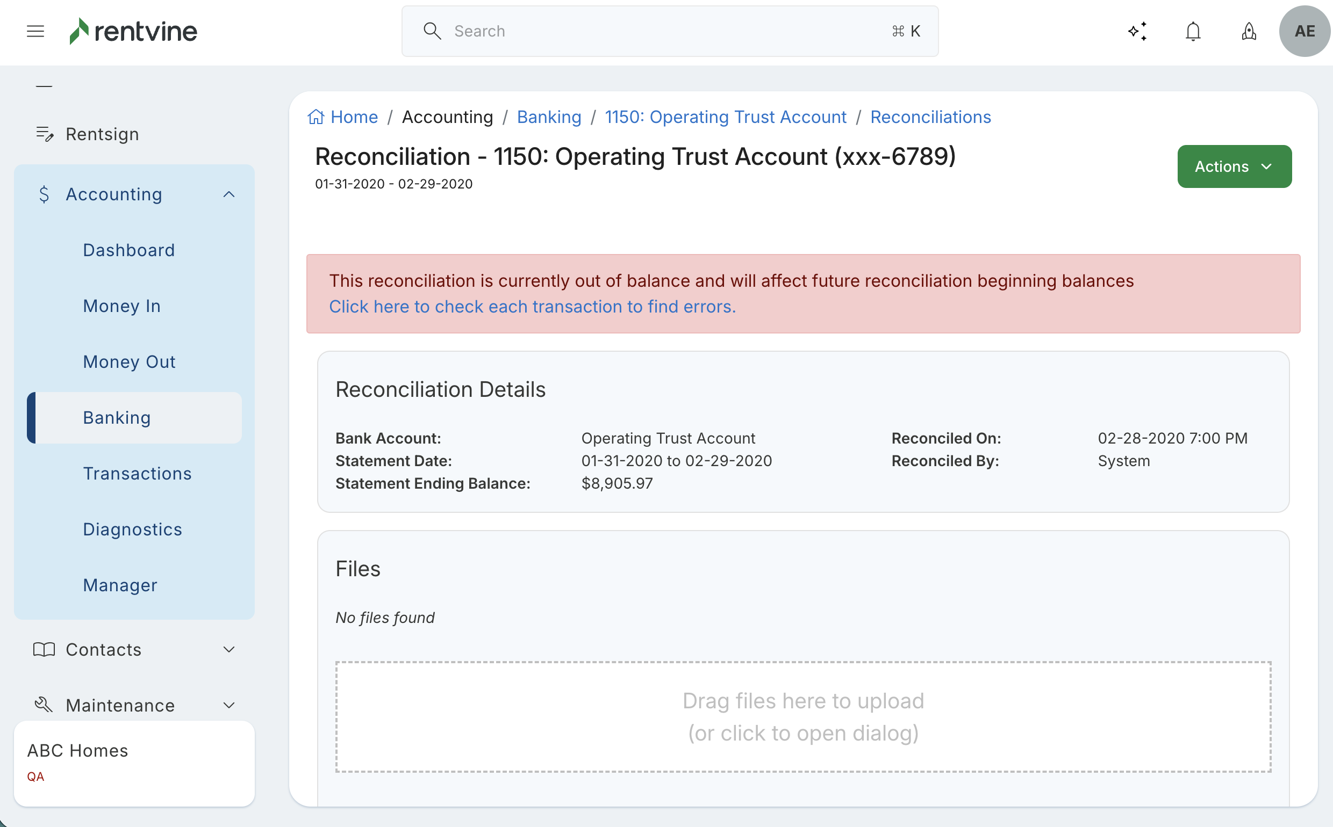Open the hamburger menu icon
The height and width of the screenshot is (827, 1333).
tap(35, 31)
